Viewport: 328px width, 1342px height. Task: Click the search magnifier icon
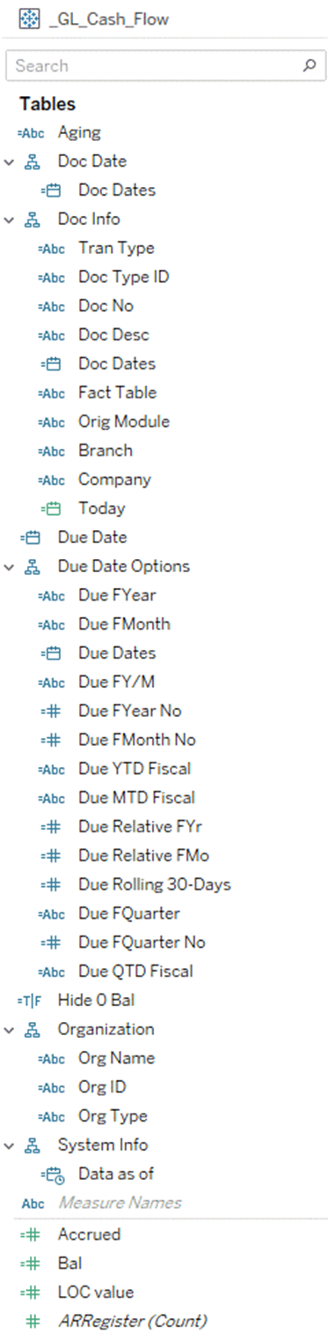pyautogui.click(x=309, y=65)
